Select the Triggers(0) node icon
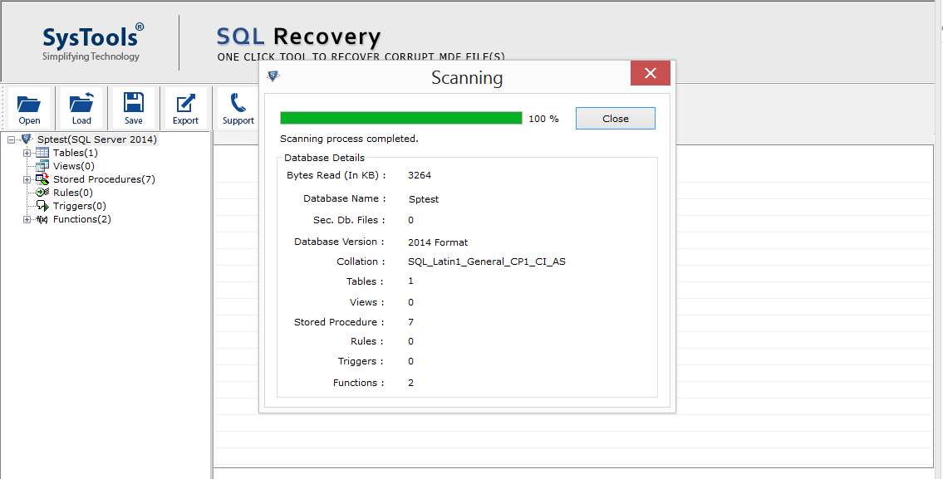 click(42, 206)
